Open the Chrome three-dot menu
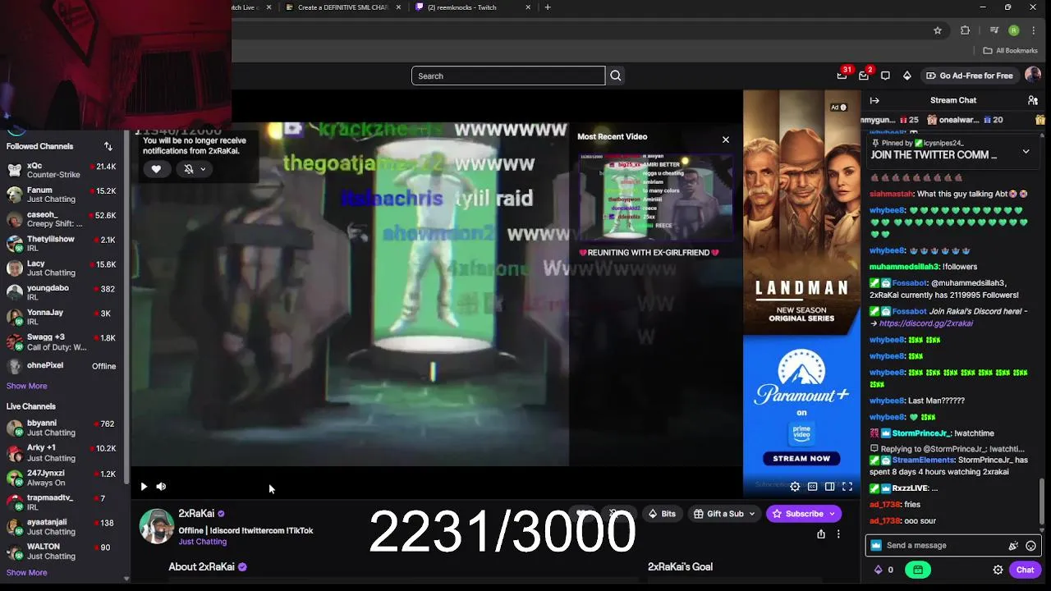Screen dimensions: 1051x591 point(1033,30)
